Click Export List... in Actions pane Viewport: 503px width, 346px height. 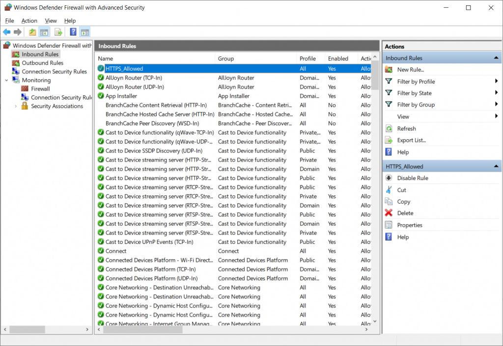point(412,140)
